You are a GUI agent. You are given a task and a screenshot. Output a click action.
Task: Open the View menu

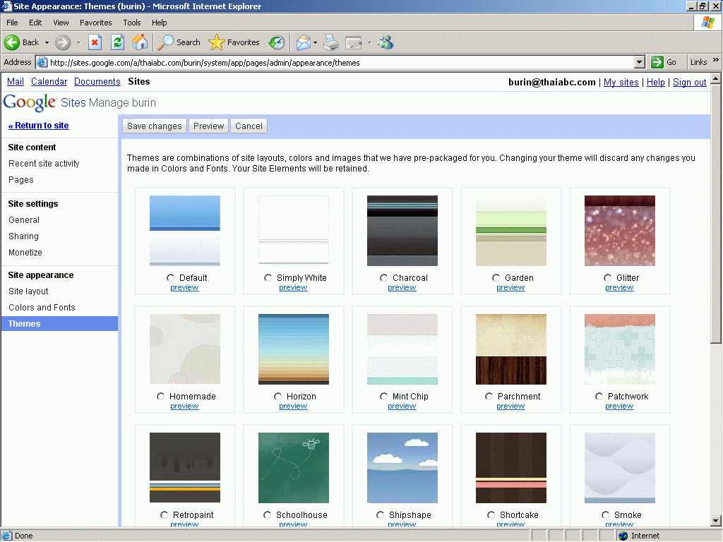tap(61, 23)
